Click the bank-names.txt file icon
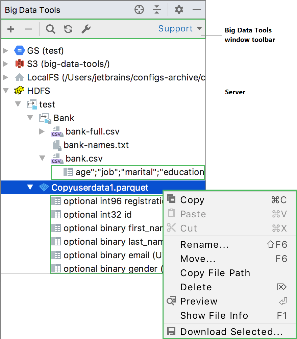 57,145
